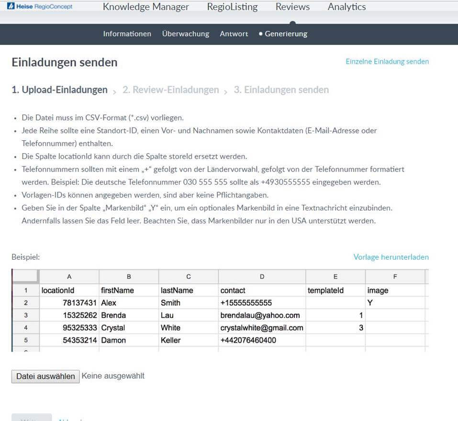
Task: Open the Analytics tab
Action: pyautogui.click(x=346, y=7)
